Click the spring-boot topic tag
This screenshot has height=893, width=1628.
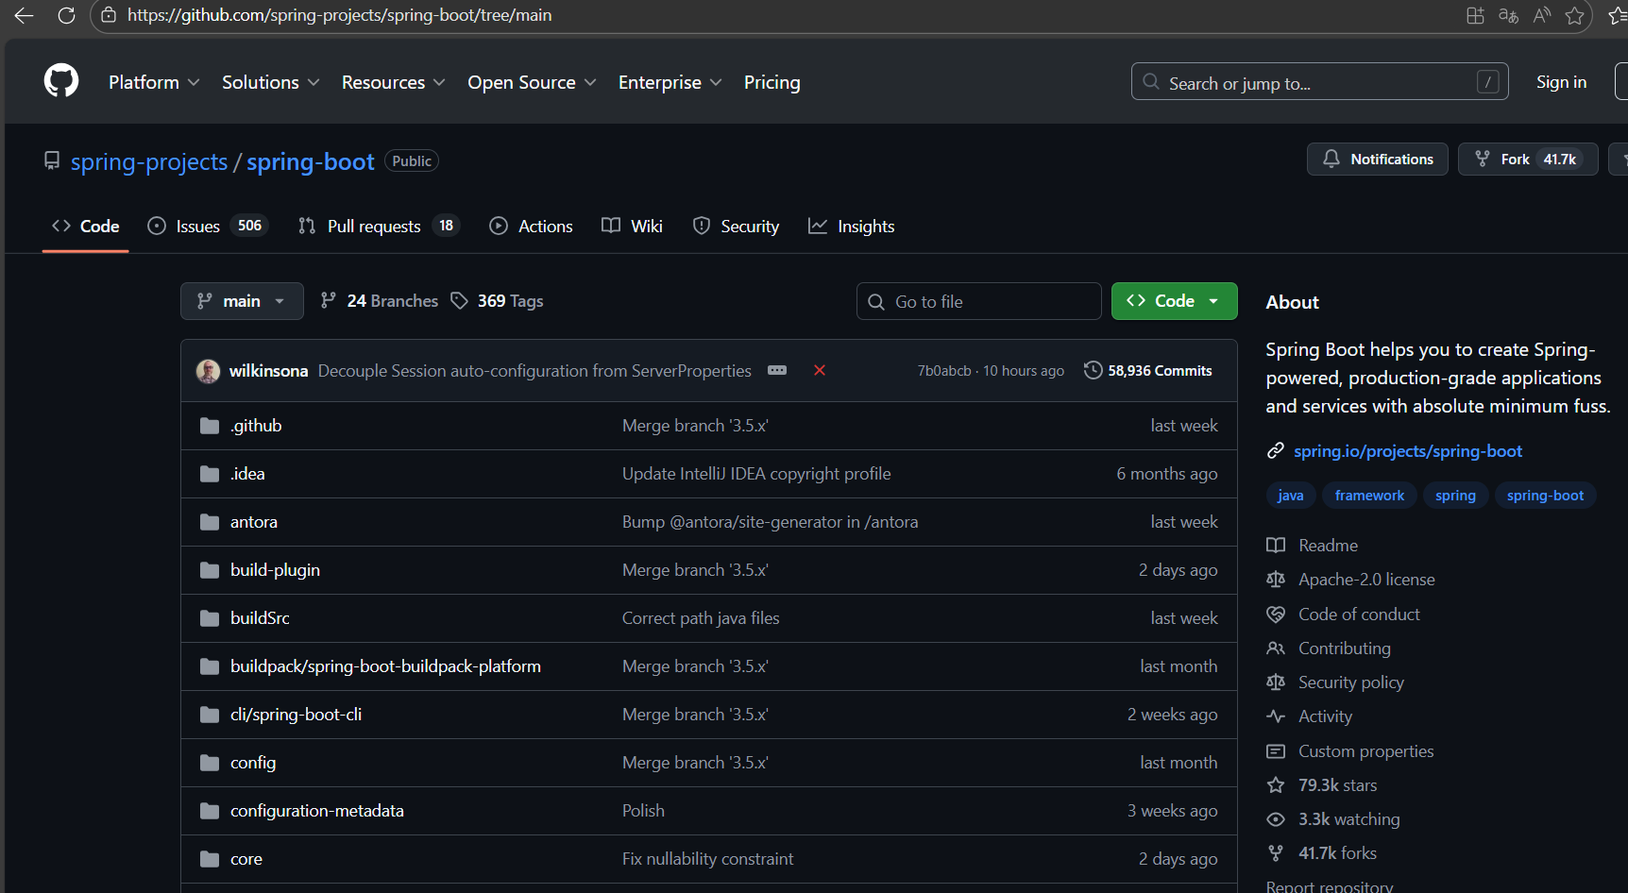pyautogui.click(x=1545, y=496)
